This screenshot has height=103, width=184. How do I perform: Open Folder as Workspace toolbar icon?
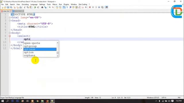[83, 7]
